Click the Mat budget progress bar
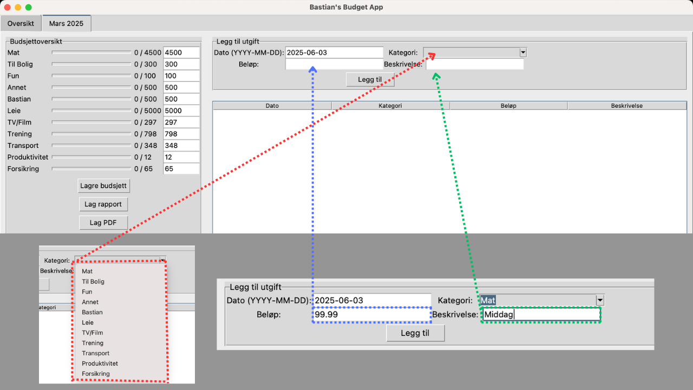 click(x=91, y=53)
